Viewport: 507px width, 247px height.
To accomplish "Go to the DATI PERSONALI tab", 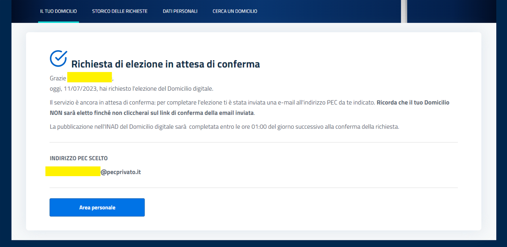I will pos(180,11).
